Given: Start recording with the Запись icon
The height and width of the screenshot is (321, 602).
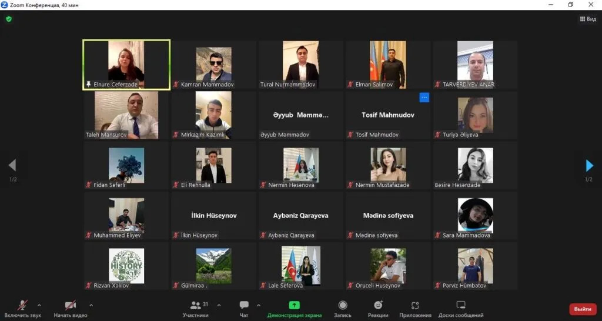Looking at the screenshot, I should tap(343, 309).
